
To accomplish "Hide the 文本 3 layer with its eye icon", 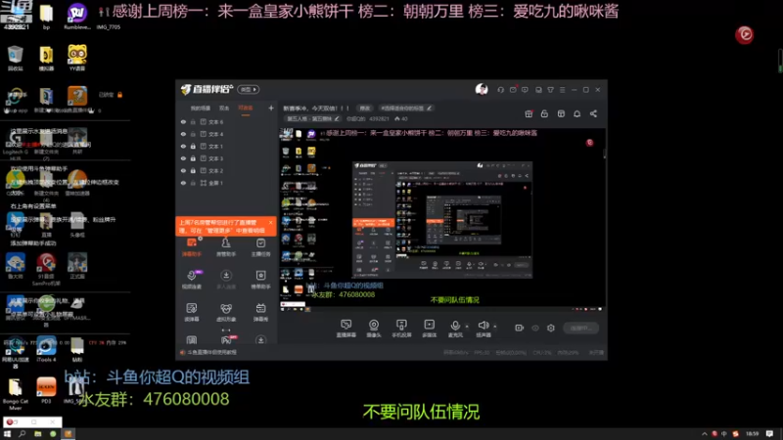I will click(183, 158).
